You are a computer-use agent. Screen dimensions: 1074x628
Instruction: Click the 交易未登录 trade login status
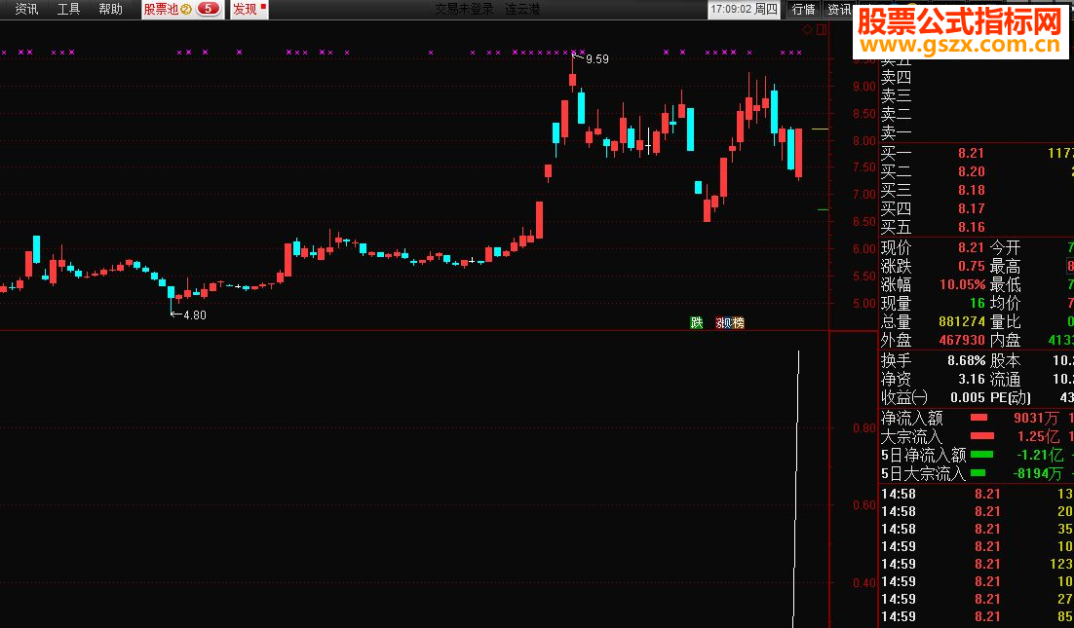(465, 9)
